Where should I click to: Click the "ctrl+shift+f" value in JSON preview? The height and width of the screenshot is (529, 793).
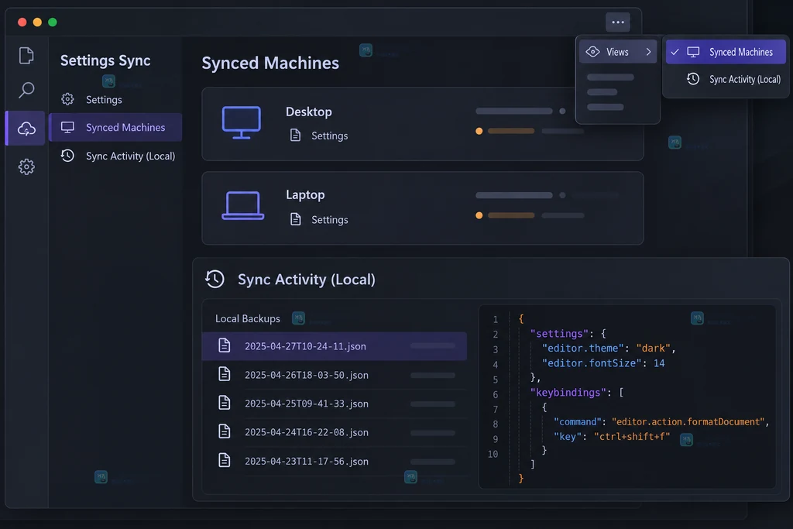click(632, 437)
